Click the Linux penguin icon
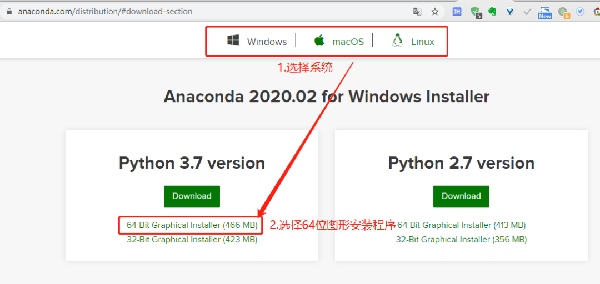 click(x=397, y=40)
